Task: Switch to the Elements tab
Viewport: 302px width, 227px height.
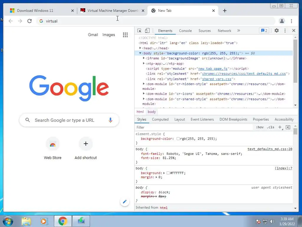Action: [165, 31]
